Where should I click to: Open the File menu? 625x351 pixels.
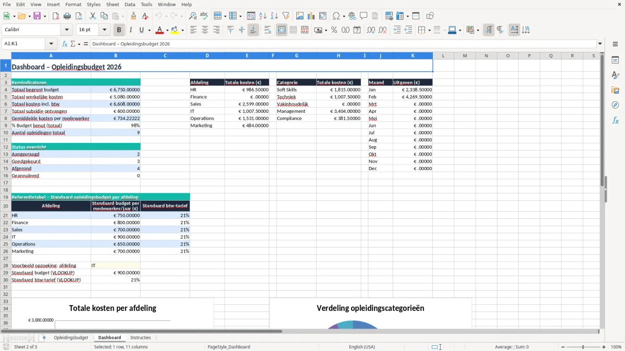tap(6, 4)
